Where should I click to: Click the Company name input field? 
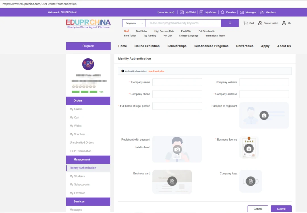pos(177,82)
